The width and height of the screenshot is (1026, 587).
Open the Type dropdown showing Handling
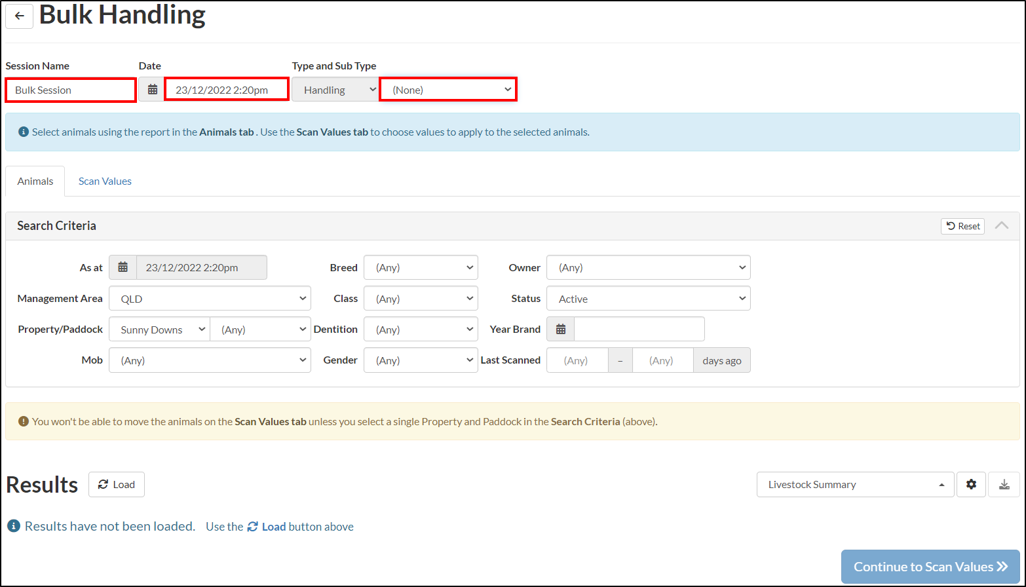[335, 89]
